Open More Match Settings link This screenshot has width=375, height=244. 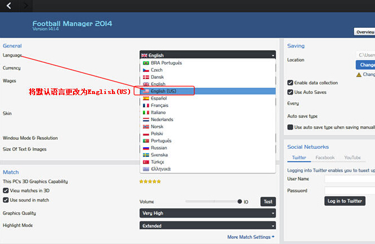point(249,237)
